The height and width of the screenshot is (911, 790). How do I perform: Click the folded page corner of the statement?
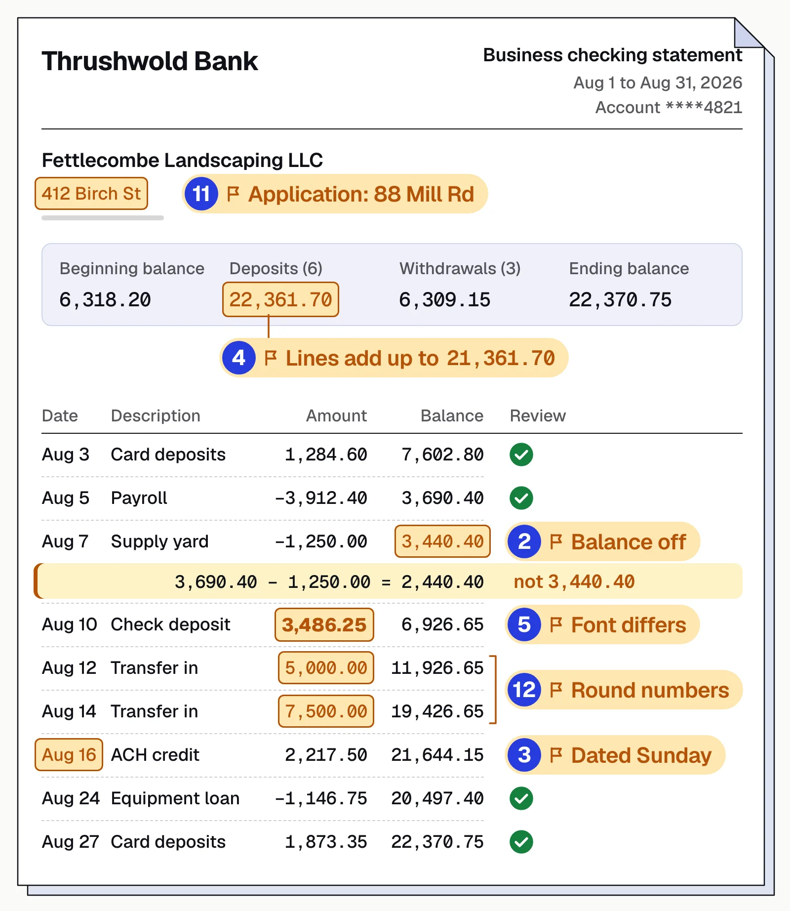point(749,34)
